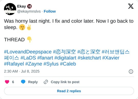Like the post with heart icon
Image resolution: width=138 pixels, height=99 pixels.
[7, 82]
